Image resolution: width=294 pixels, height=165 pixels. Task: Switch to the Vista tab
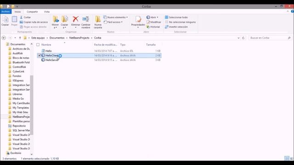tap(47, 11)
